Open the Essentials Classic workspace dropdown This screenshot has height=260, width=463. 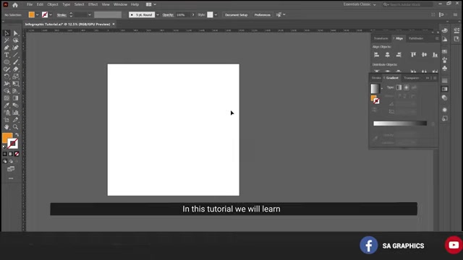360,4
